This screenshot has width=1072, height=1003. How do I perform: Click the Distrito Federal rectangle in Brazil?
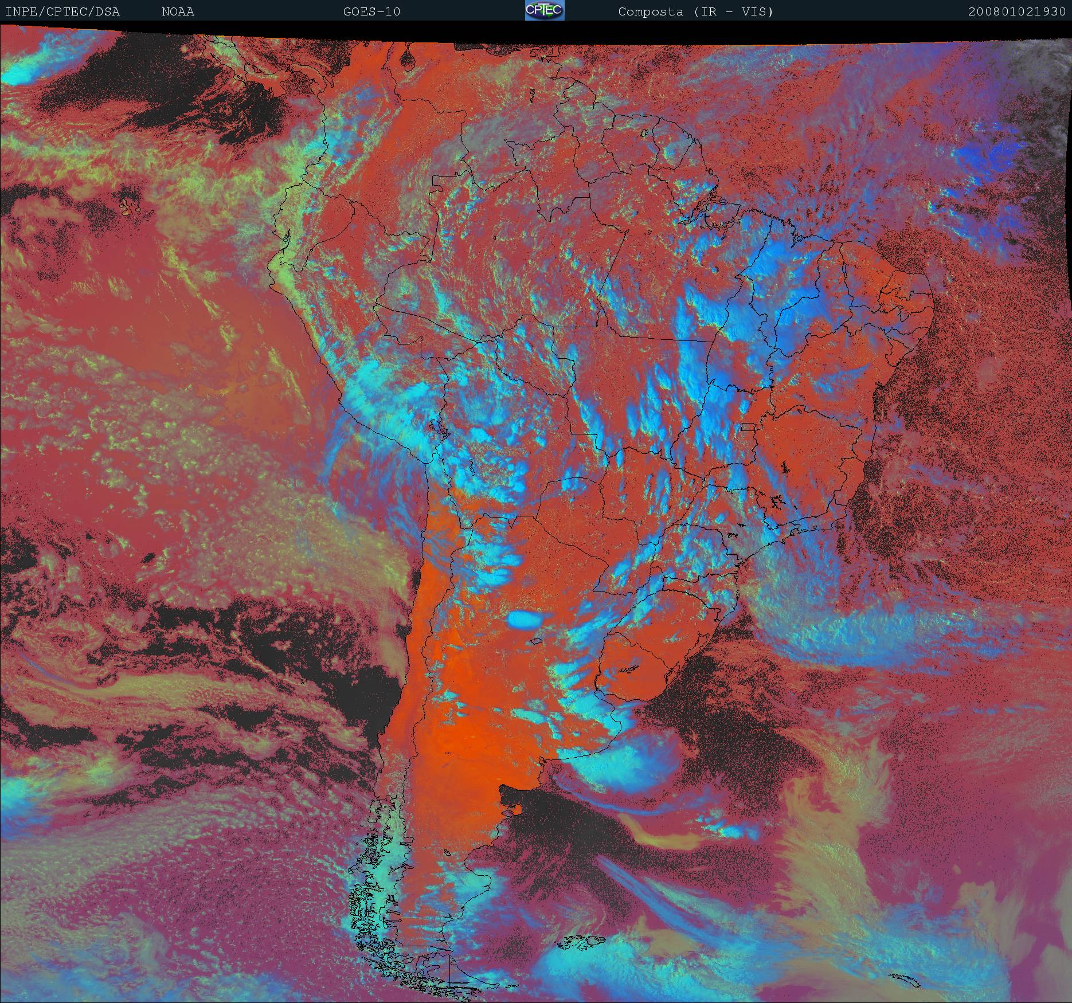pyautogui.click(x=749, y=426)
